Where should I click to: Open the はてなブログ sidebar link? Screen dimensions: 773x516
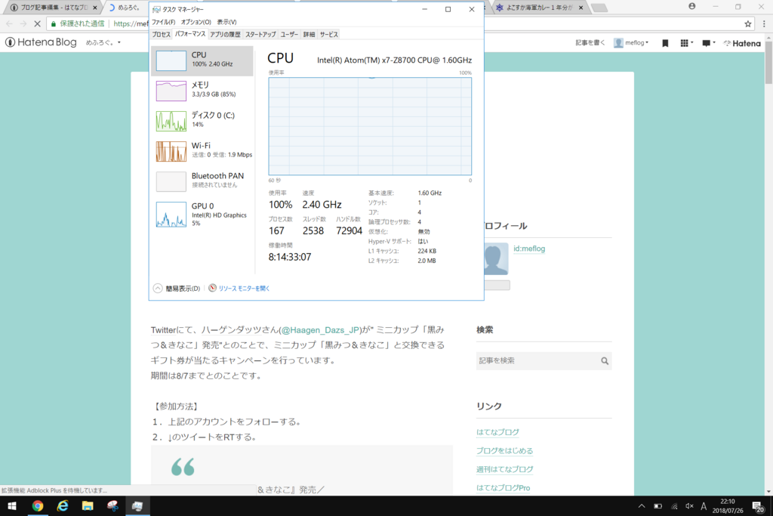497,432
